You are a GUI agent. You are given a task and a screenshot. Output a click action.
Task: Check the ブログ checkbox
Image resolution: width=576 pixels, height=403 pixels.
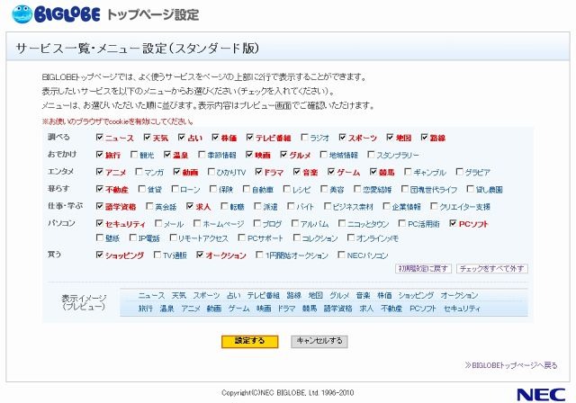coord(257,223)
